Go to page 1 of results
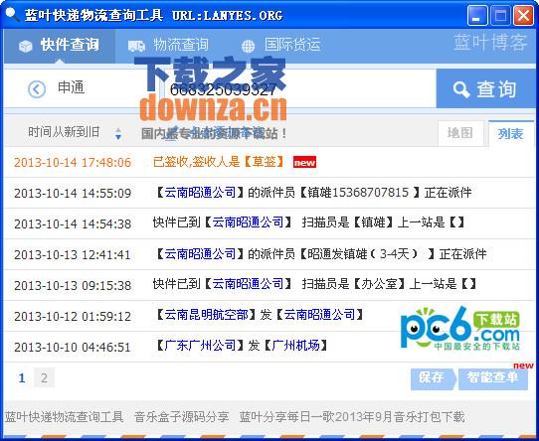This screenshot has height=441, width=539. [22, 378]
